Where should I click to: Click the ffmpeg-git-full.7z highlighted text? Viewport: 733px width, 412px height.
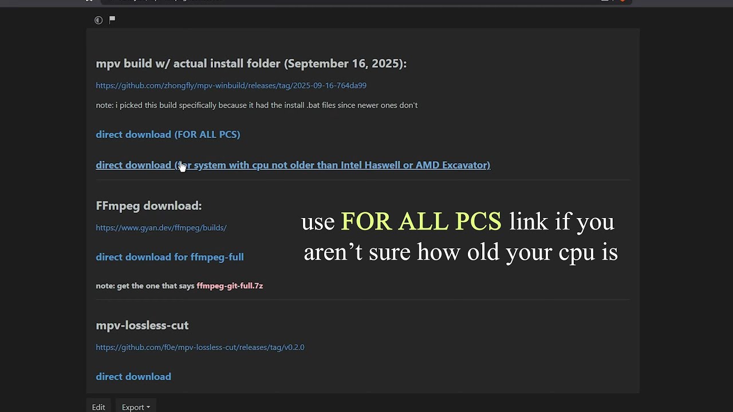click(230, 286)
